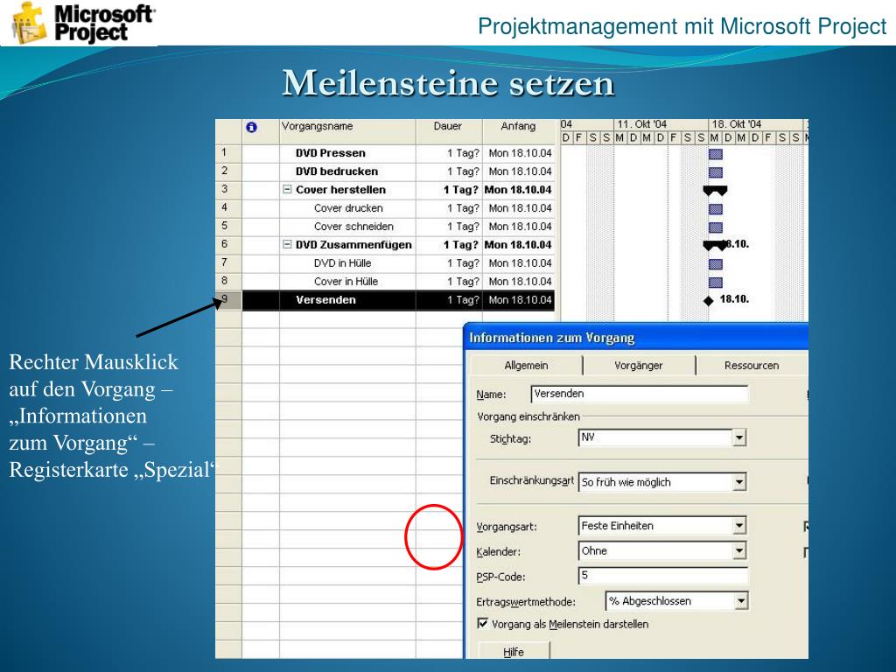Click the Hilfe button
896x672 pixels.
tap(513, 651)
